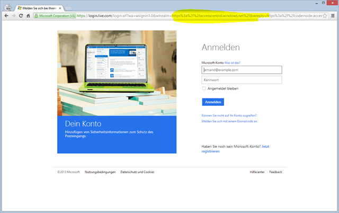339x213 pixels.
Task: Click the '©2013 Microsoft' footer text
Action: pos(68,172)
